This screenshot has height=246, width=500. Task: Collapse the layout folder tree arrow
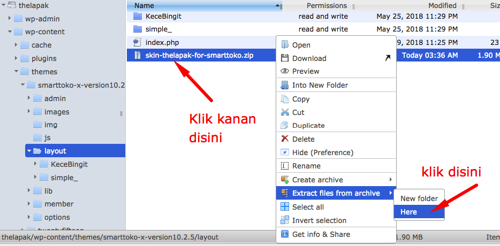(x=29, y=151)
